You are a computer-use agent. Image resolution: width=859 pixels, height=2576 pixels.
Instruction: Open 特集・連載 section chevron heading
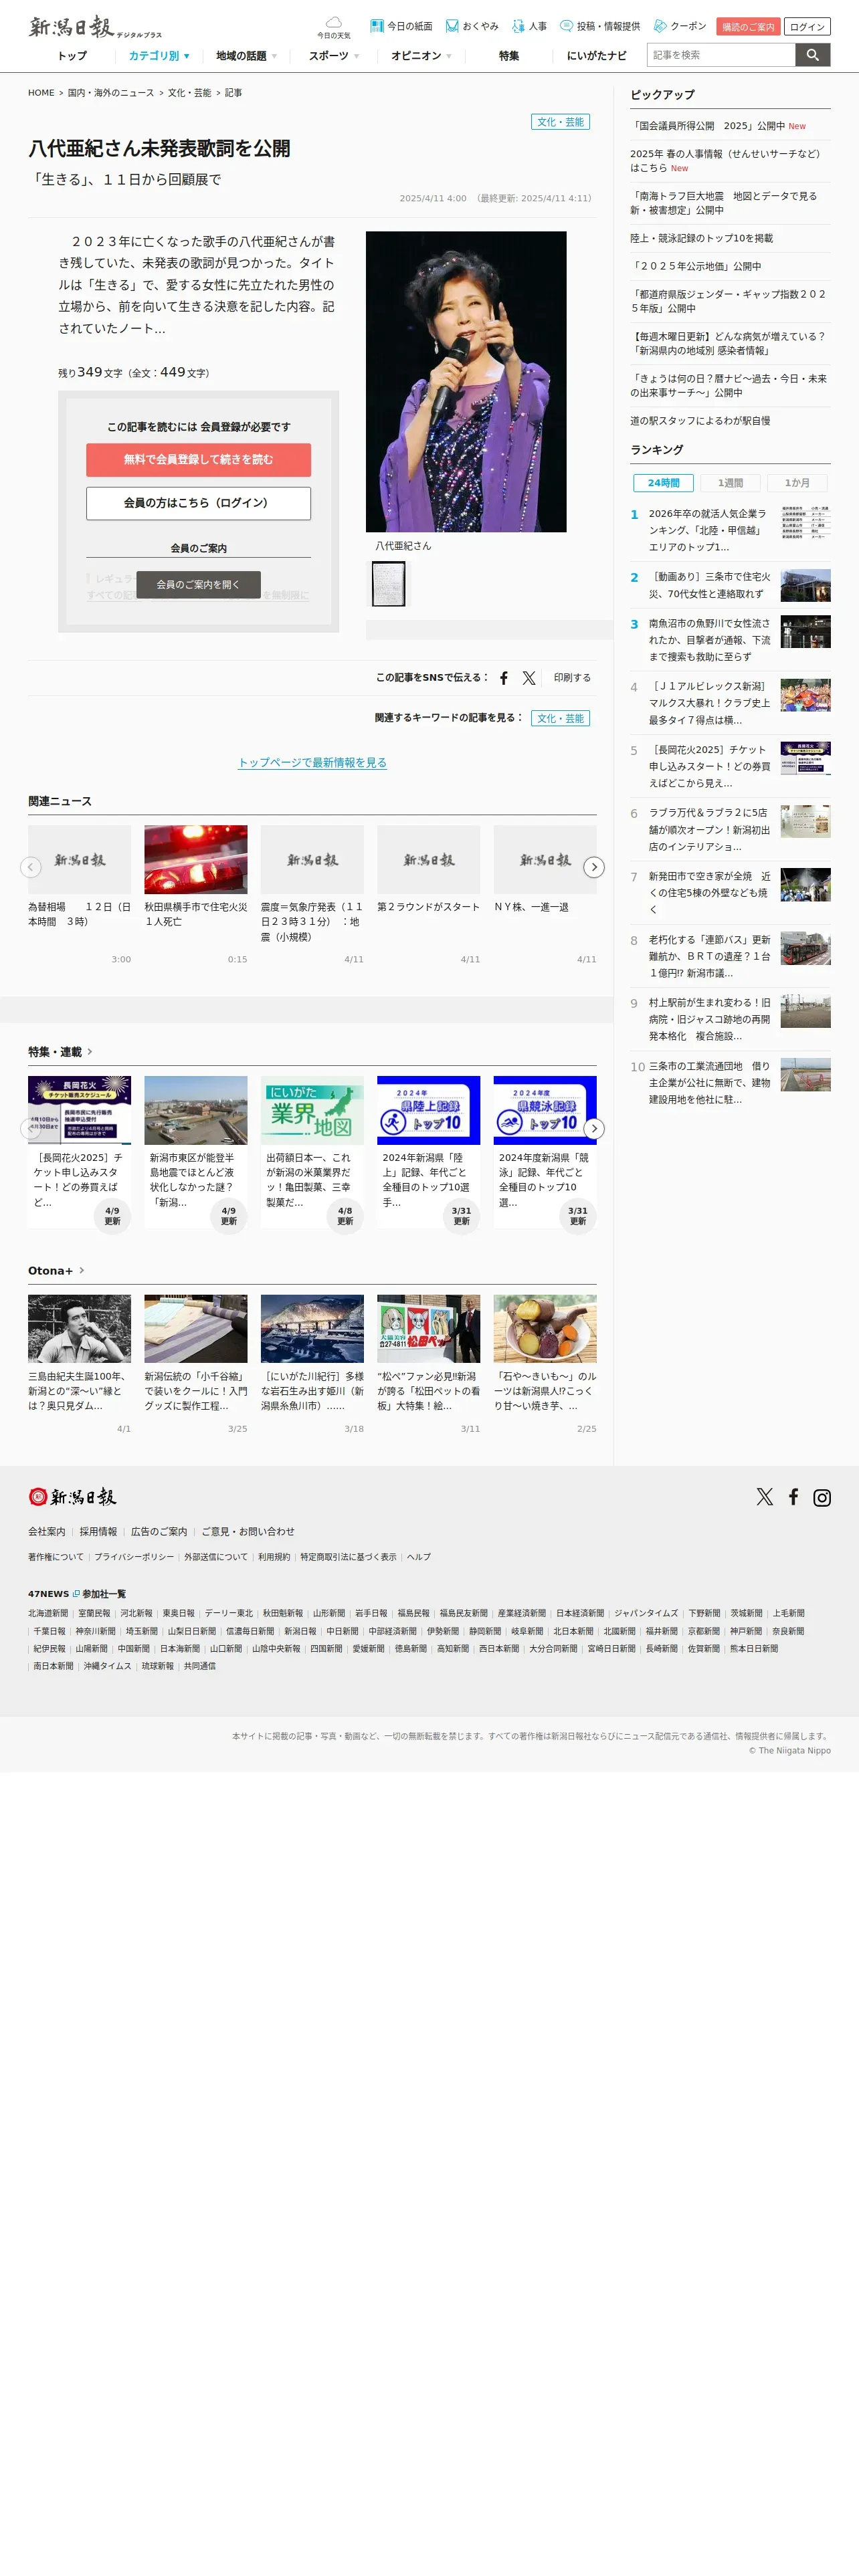(x=60, y=1052)
